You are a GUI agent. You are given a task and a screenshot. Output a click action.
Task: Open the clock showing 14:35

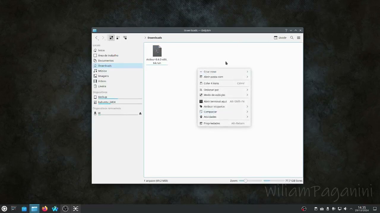pos(362,209)
